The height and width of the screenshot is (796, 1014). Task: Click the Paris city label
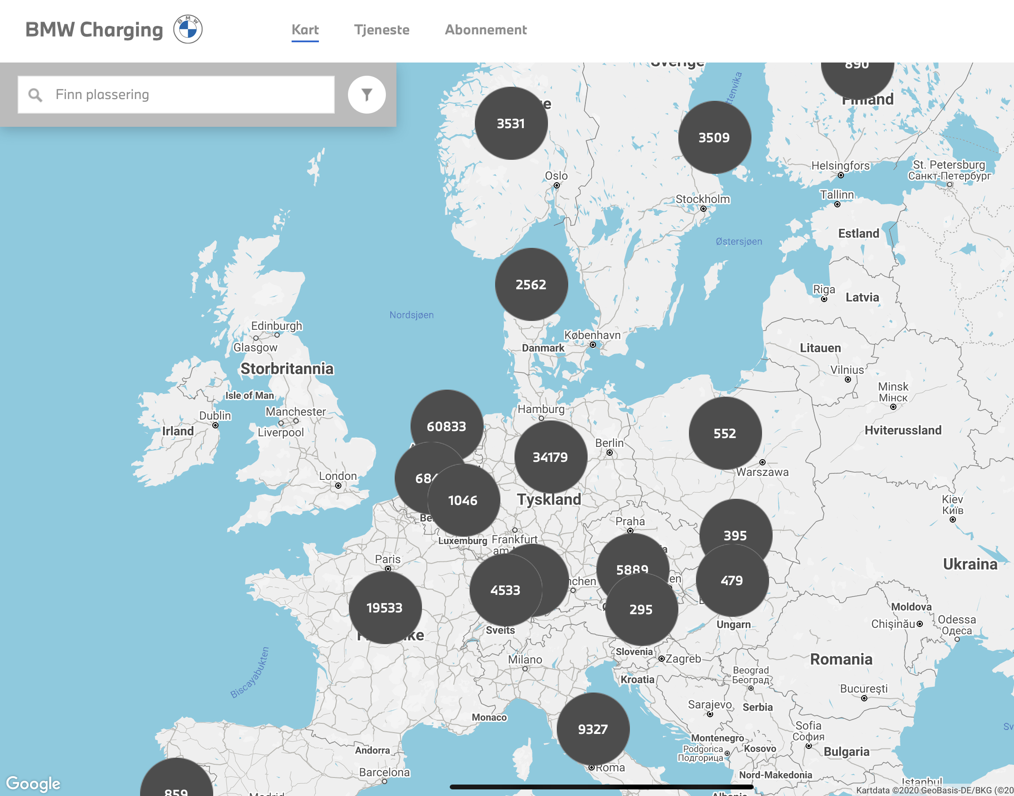click(388, 559)
